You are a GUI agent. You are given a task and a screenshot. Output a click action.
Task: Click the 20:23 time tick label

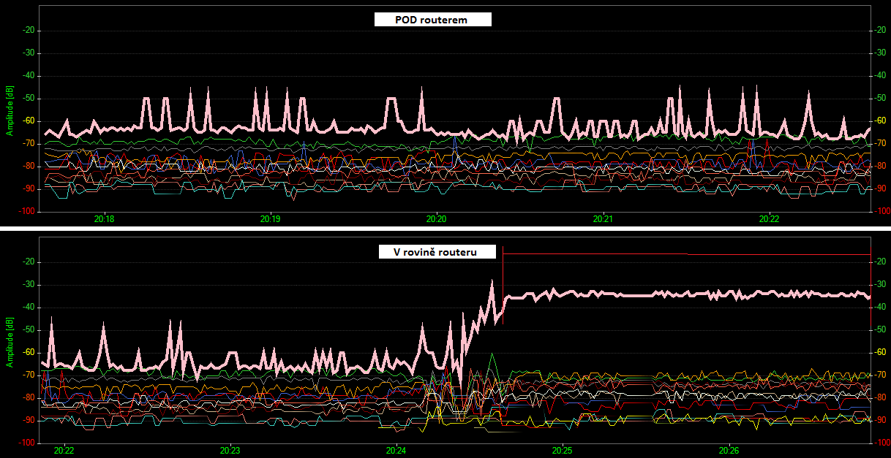[x=230, y=451]
